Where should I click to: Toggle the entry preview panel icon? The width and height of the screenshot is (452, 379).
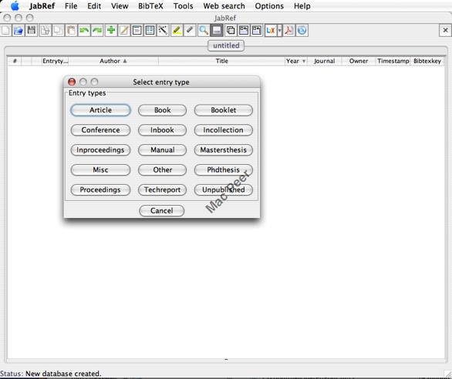(x=217, y=30)
